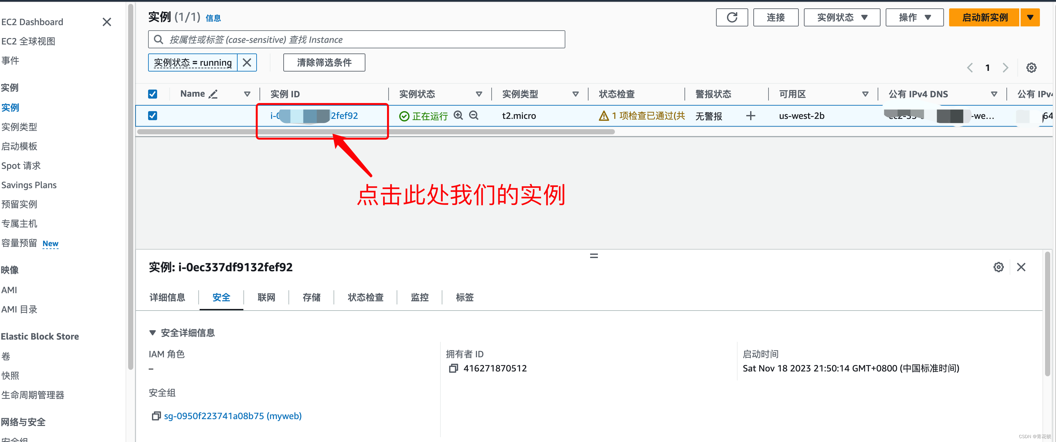Click the 启动新实例 button
The height and width of the screenshot is (442, 1056).
[x=984, y=18]
